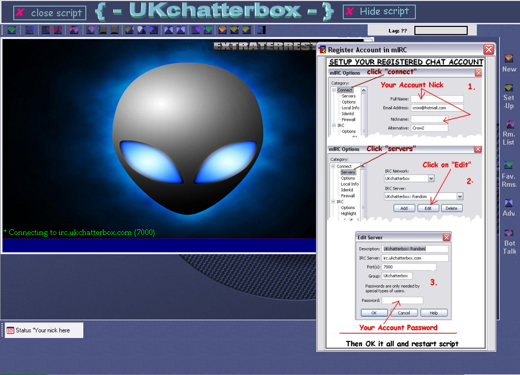520x375 pixels.
Task: Select the highlighted Connect category item
Action: pyautogui.click(x=345, y=90)
